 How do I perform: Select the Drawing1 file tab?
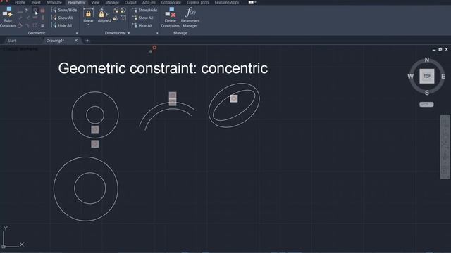[x=55, y=41]
